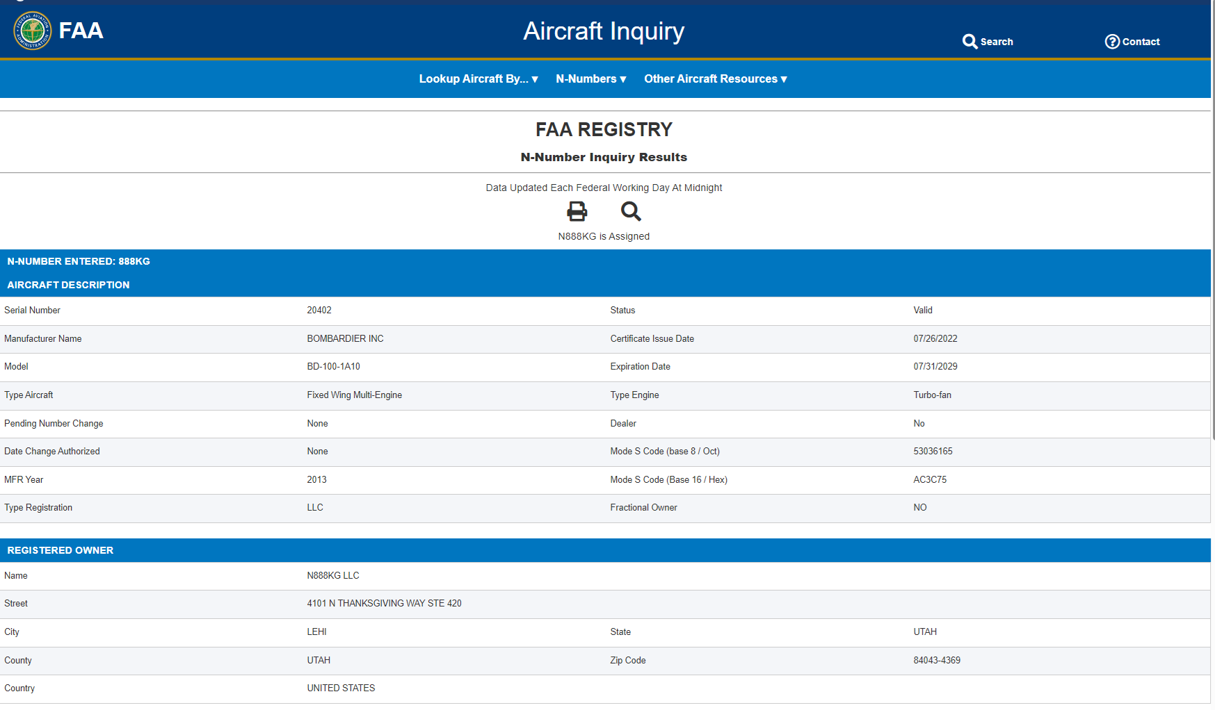
Task: Click the Dealer value No
Action: pyautogui.click(x=919, y=424)
